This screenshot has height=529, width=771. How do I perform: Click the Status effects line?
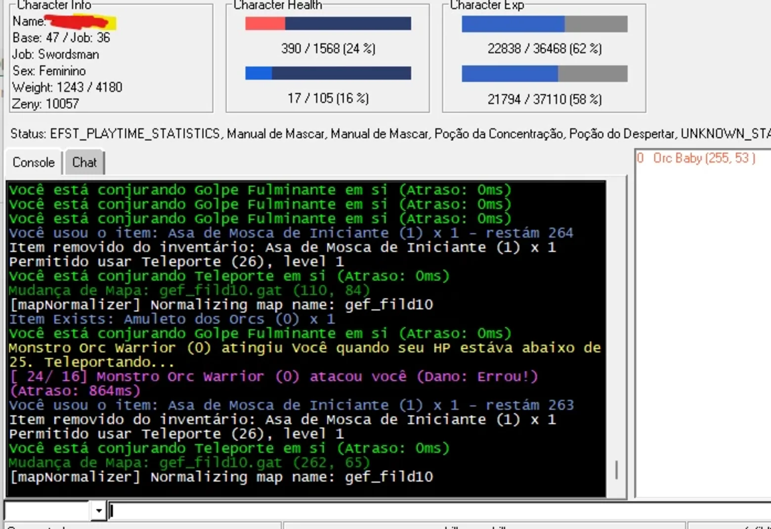pos(390,134)
